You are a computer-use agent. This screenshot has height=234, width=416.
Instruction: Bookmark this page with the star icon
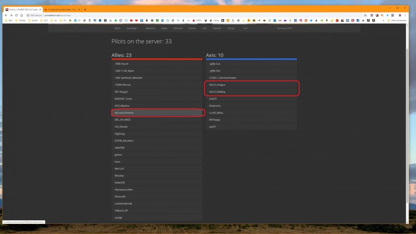pos(365,15)
